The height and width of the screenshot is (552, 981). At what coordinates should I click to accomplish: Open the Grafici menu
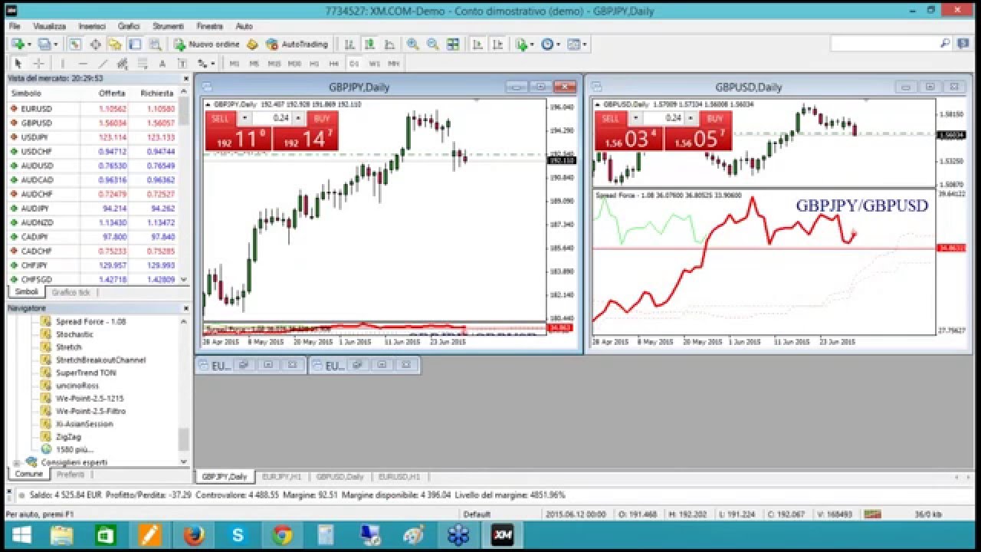[129, 26]
